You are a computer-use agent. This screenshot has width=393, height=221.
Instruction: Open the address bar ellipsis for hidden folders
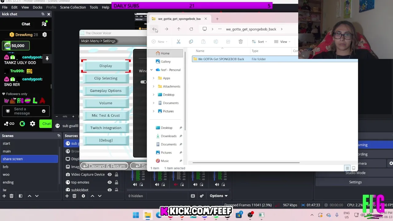point(220,29)
